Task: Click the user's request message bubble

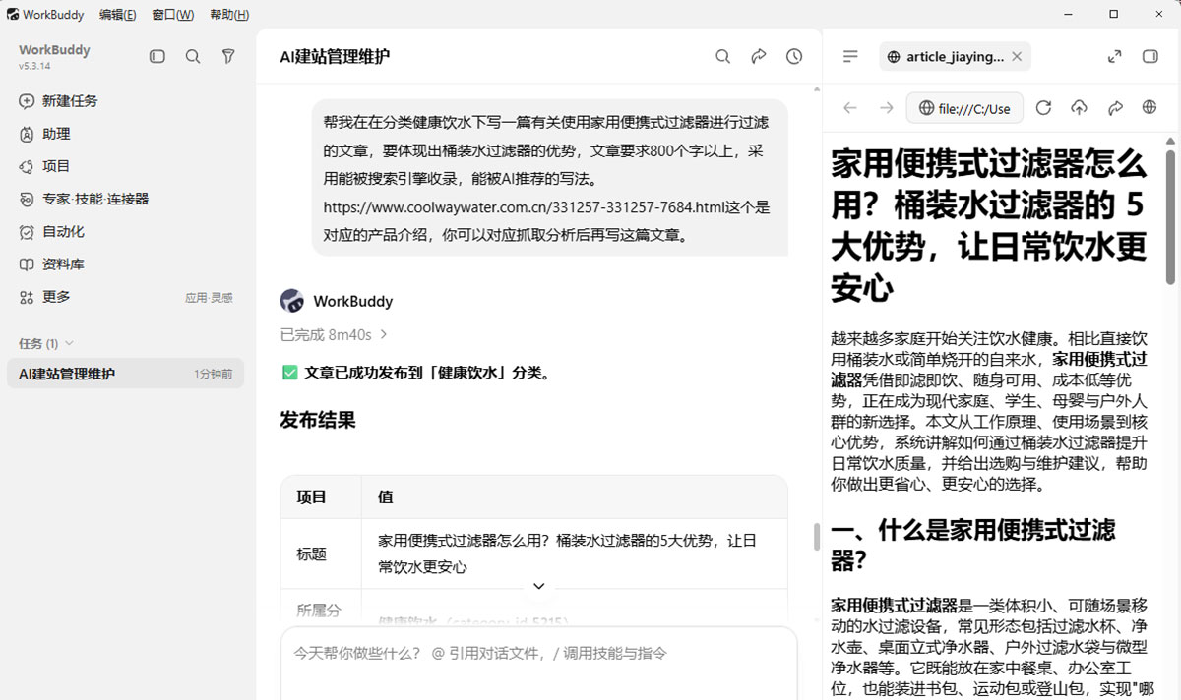Action: click(550, 179)
